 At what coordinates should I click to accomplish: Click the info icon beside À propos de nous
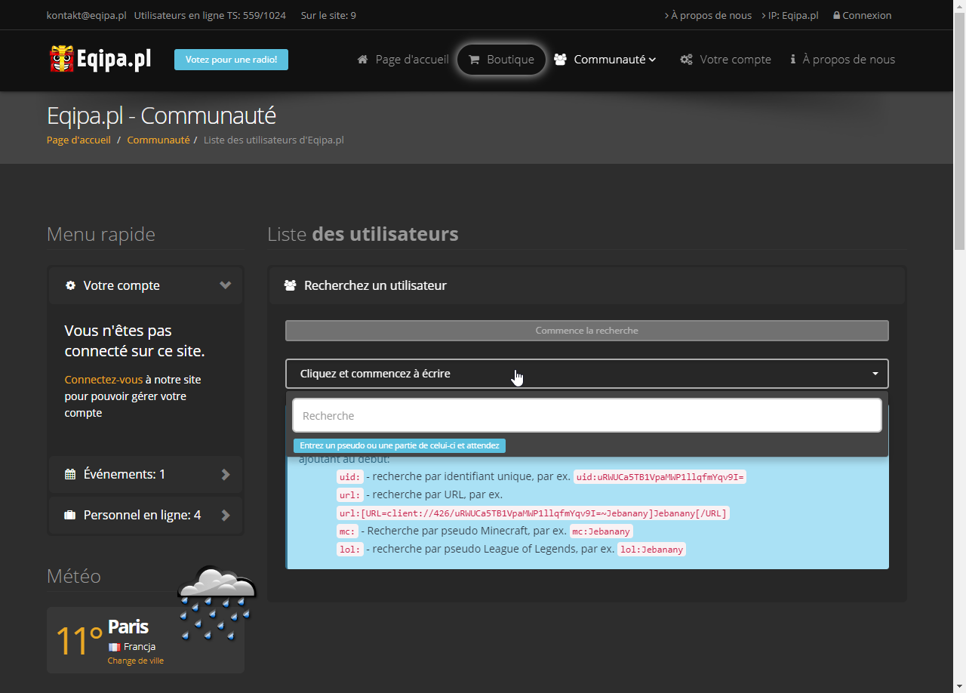pos(793,60)
